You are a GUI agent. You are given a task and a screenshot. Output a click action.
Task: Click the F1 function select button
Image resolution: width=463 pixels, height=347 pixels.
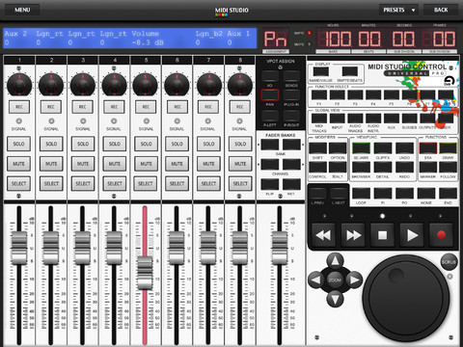(x=319, y=94)
